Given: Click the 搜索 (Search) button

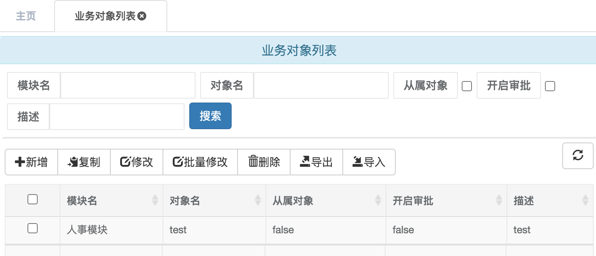Looking at the screenshot, I should tap(210, 116).
